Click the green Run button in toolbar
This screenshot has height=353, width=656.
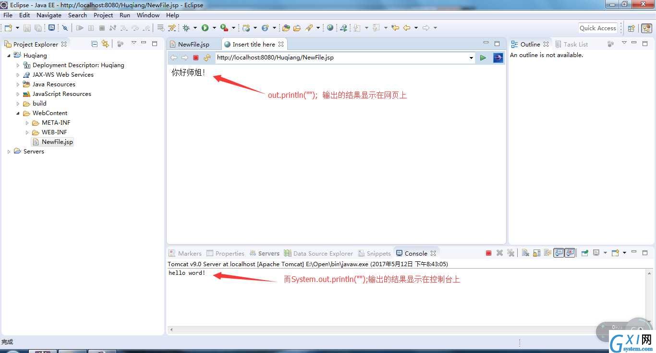tap(205, 28)
